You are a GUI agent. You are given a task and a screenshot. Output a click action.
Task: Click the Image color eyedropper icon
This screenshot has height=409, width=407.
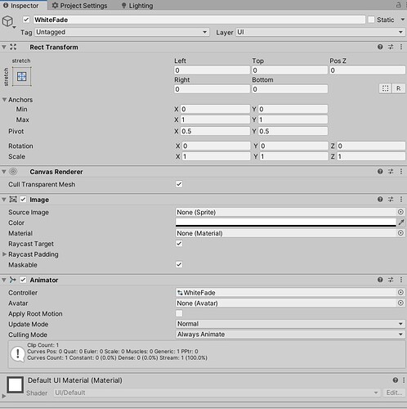401,222
